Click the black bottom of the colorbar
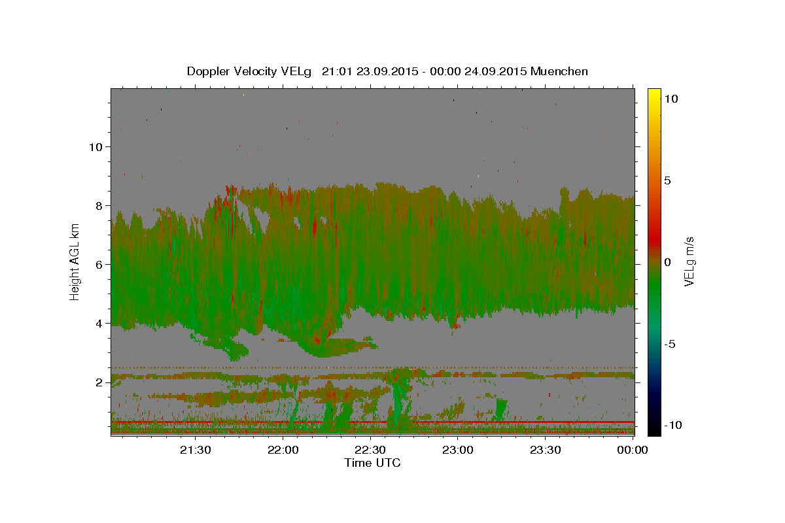Screen dimensions: 785x523 point(654,429)
